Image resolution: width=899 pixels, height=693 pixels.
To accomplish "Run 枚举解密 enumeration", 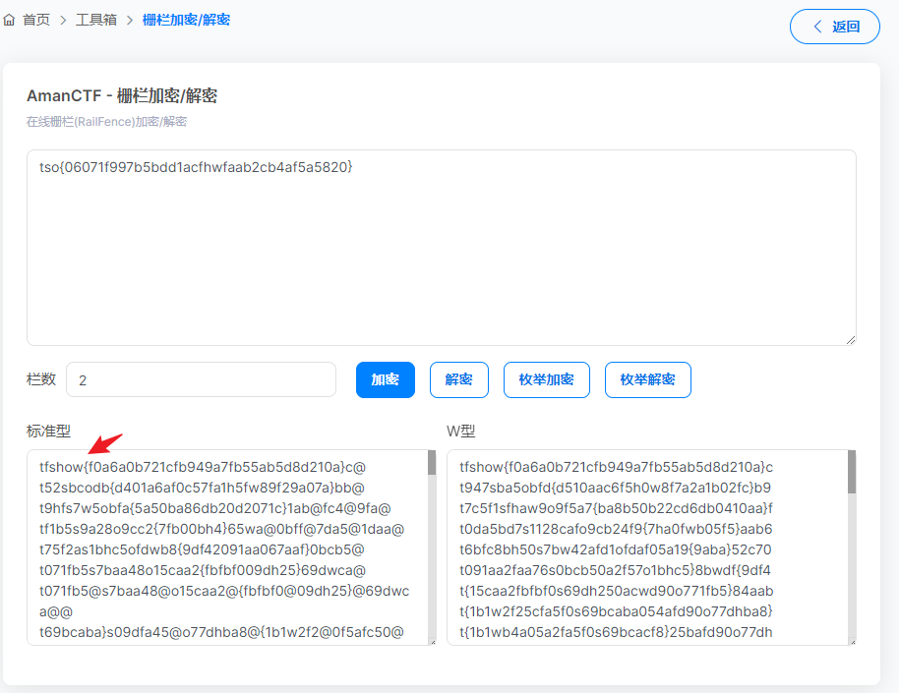I will click(x=647, y=379).
